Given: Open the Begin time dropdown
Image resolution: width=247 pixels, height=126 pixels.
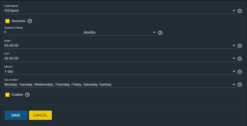Looking at the screenshot, I should [234, 46].
